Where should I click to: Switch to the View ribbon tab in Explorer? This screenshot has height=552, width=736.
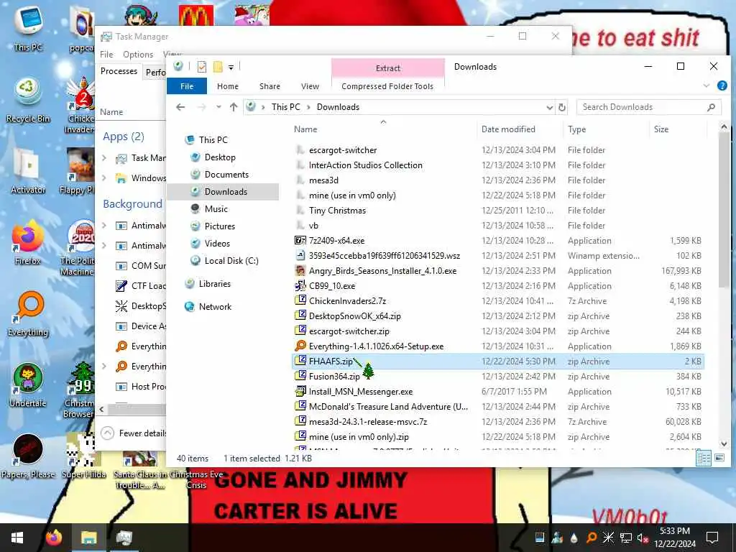tap(310, 86)
